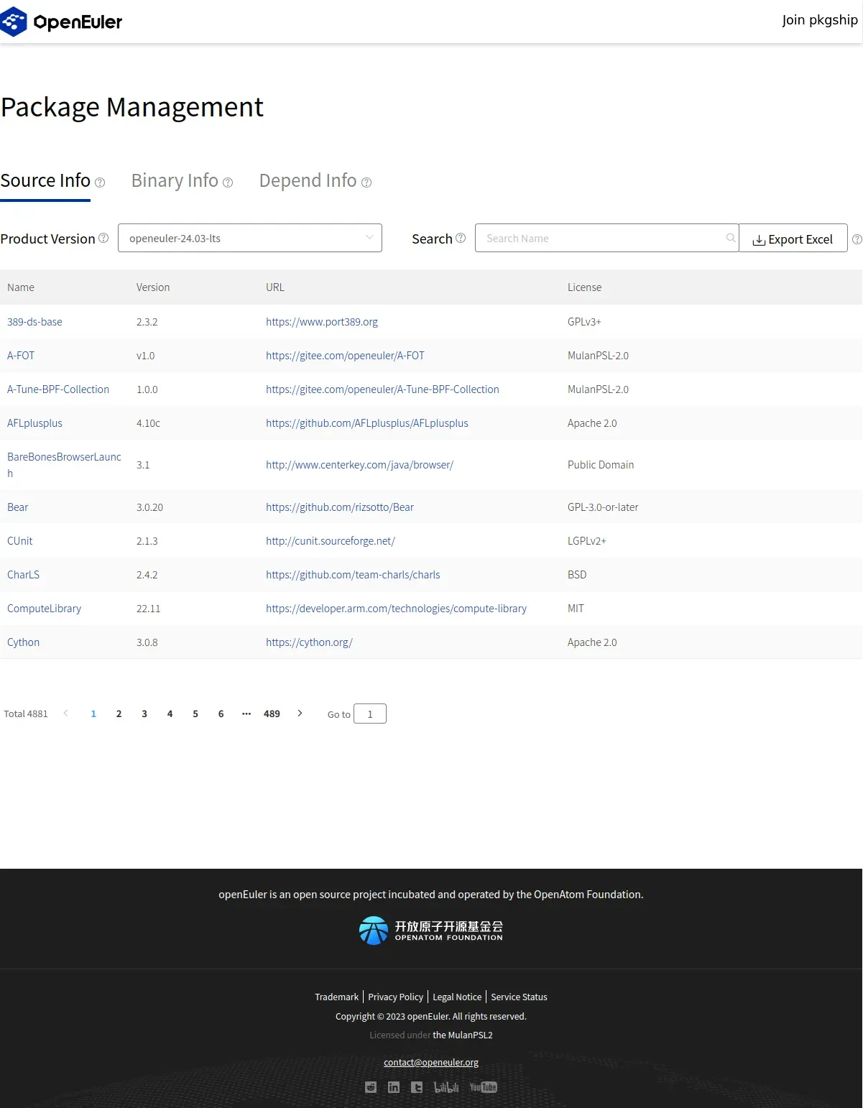Open the AFLplusplus package link
This screenshot has width=863, height=1108.
(x=34, y=423)
